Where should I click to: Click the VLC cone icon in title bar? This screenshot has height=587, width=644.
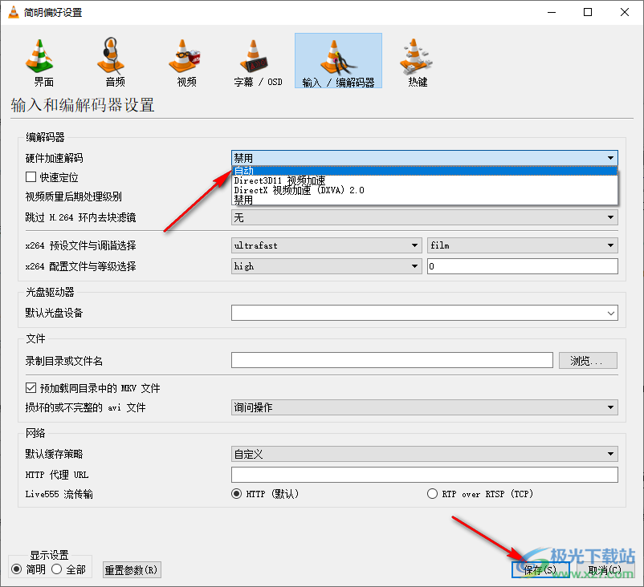coord(14,12)
